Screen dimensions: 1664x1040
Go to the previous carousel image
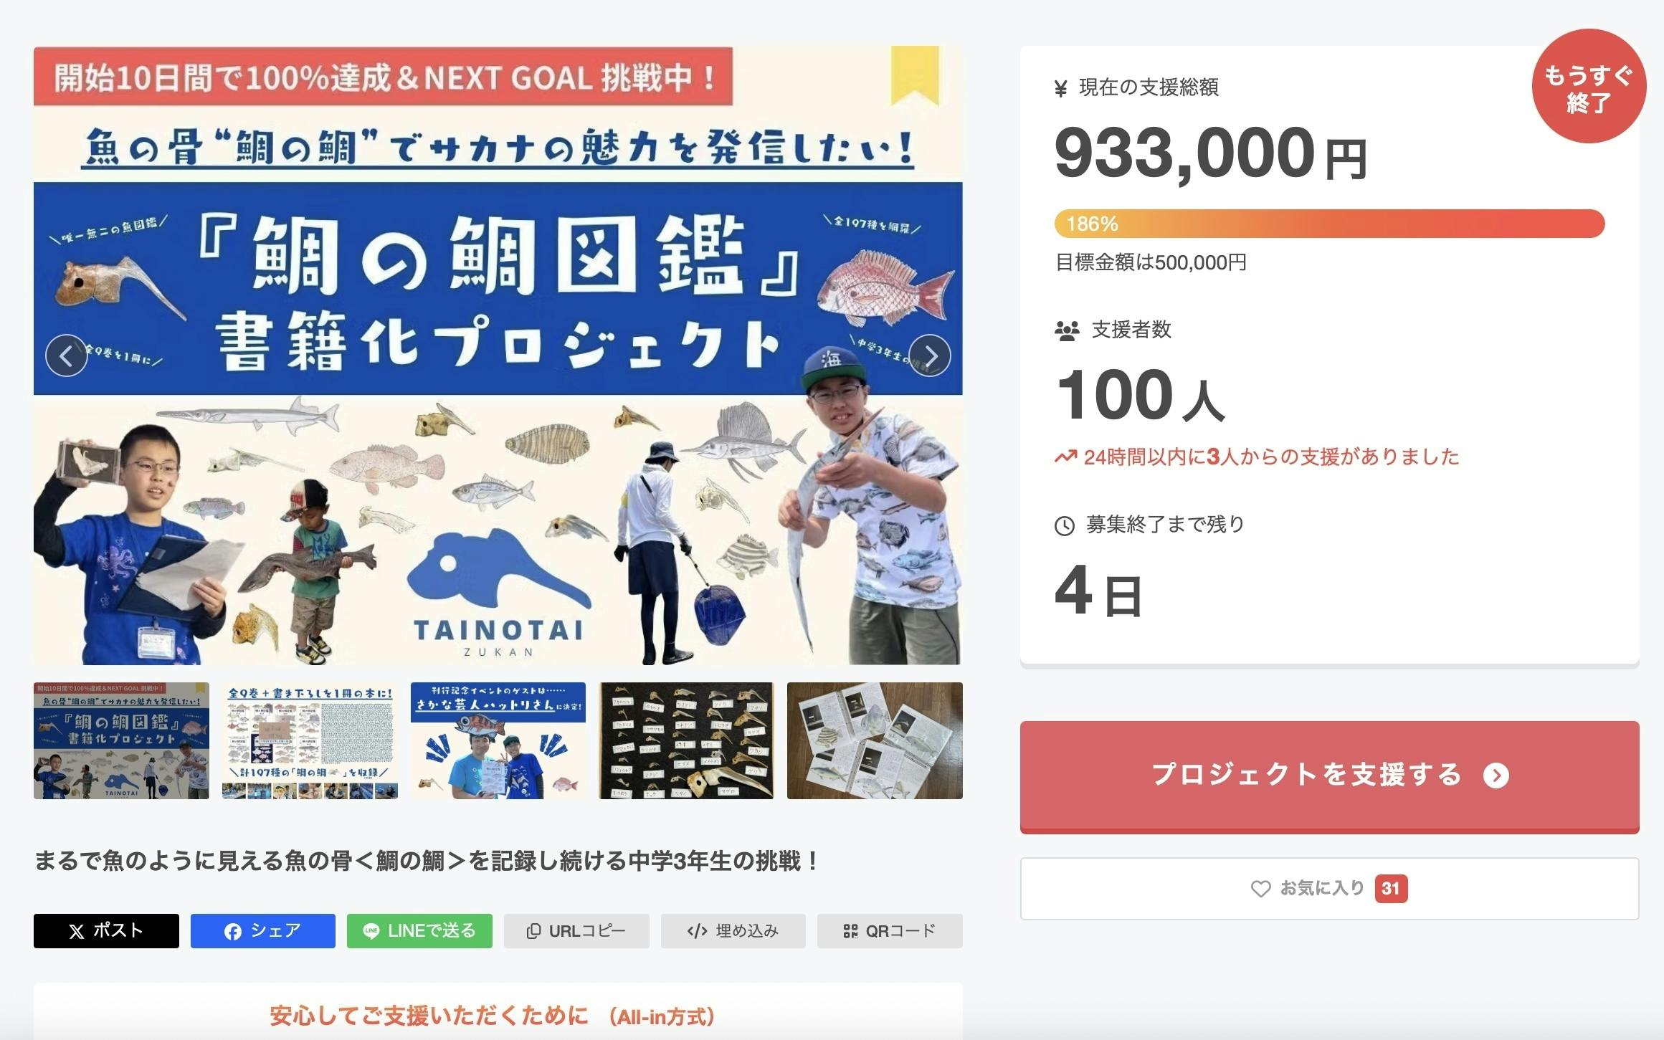(x=67, y=356)
